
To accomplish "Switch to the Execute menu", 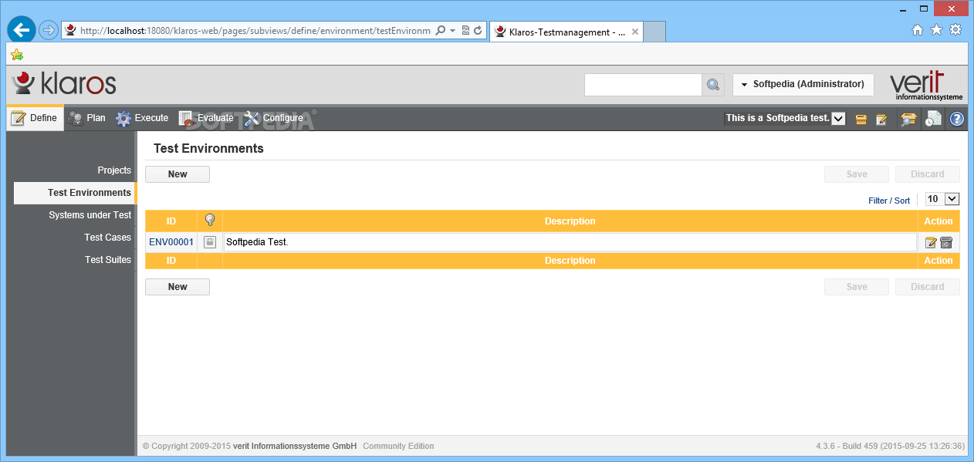I will [142, 118].
